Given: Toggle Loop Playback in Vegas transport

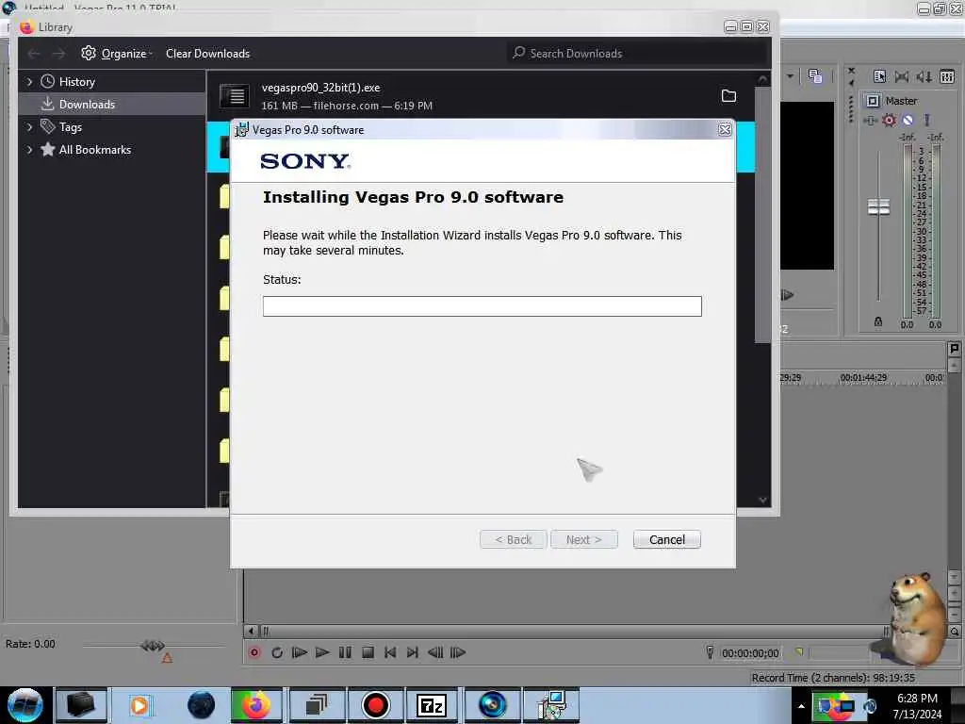Looking at the screenshot, I should [x=277, y=652].
